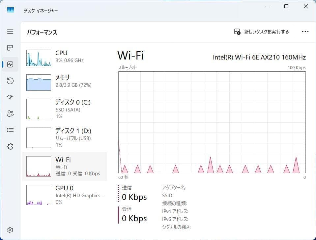Open the Users view

[10, 113]
